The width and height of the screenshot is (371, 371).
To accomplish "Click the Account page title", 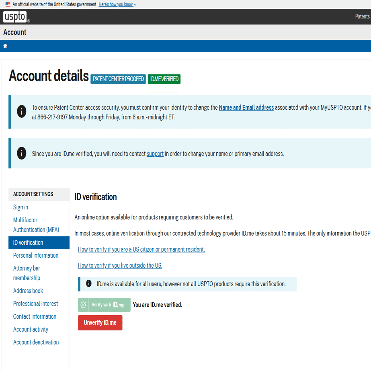I will click(14, 32).
